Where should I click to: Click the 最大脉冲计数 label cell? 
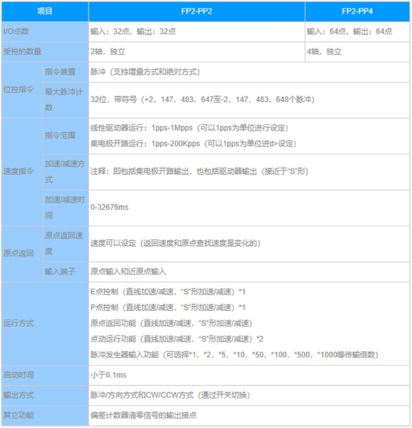click(64, 99)
